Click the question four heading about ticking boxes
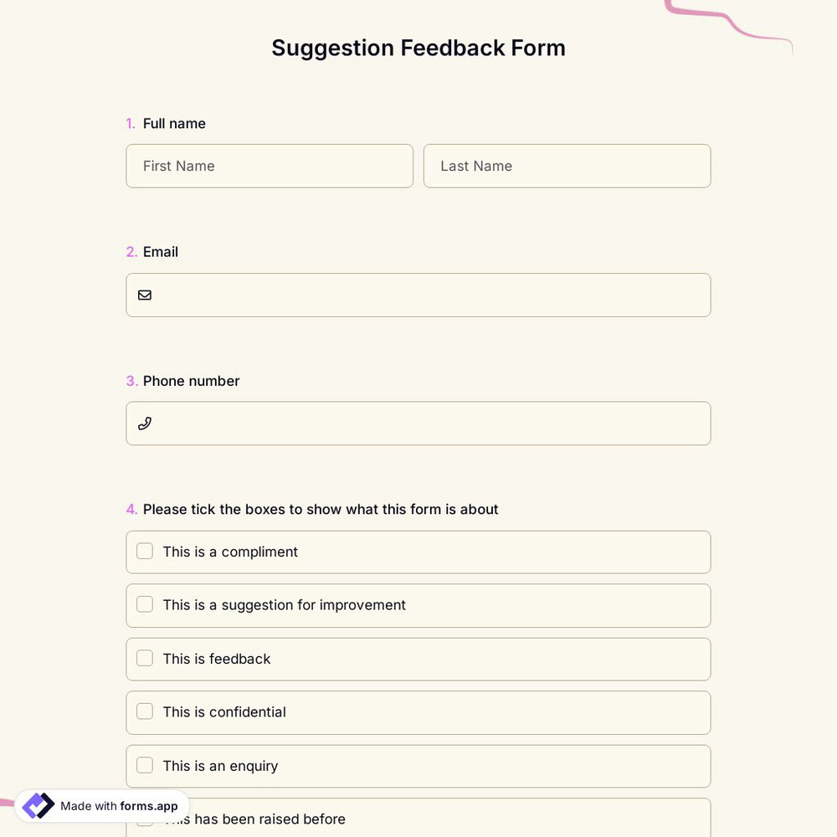This screenshot has height=837, width=837. [321, 509]
